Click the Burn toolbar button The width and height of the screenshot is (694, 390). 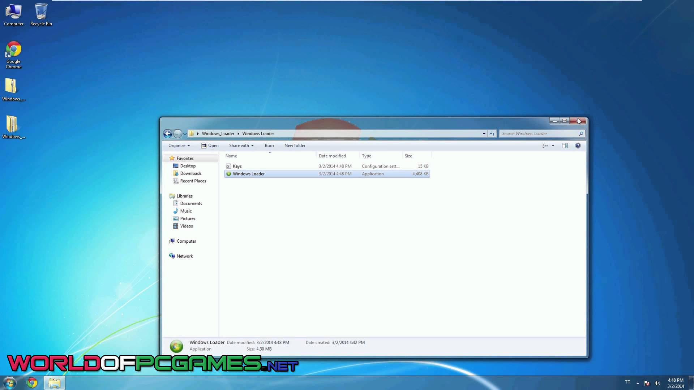(x=269, y=146)
